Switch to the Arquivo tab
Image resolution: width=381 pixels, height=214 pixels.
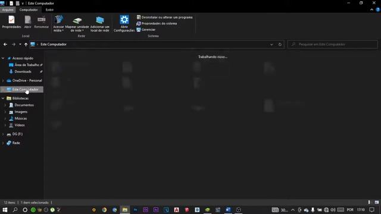pyautogui.click(x=8, y=10)
